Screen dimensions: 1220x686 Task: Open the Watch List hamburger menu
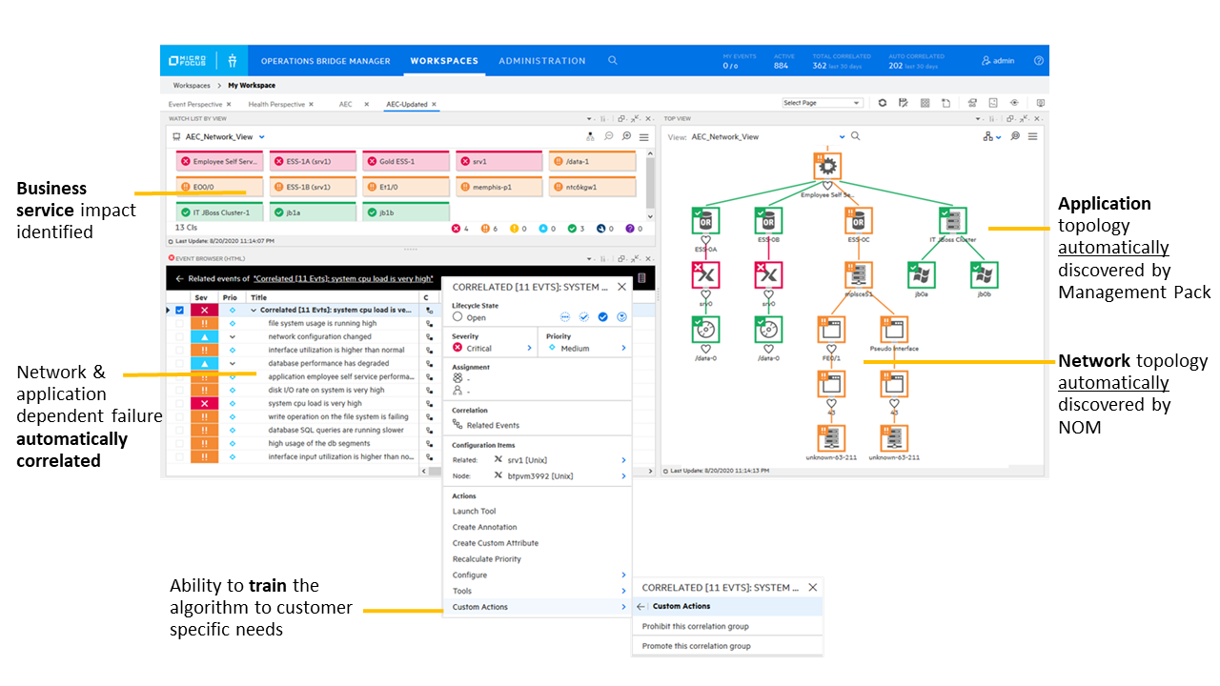pyautogui.click(x=643, y=137)
